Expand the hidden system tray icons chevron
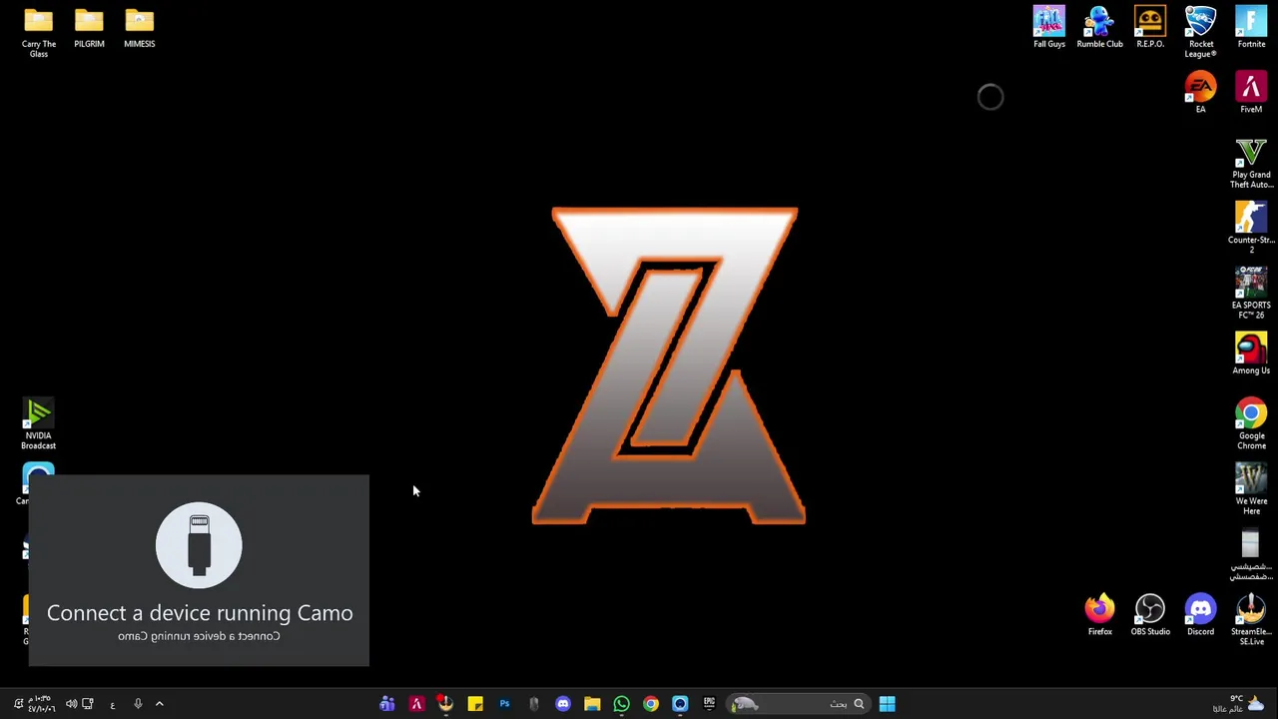Viewport: 1278px width, 719px height. pyautogui.click(x=159, y=704)
